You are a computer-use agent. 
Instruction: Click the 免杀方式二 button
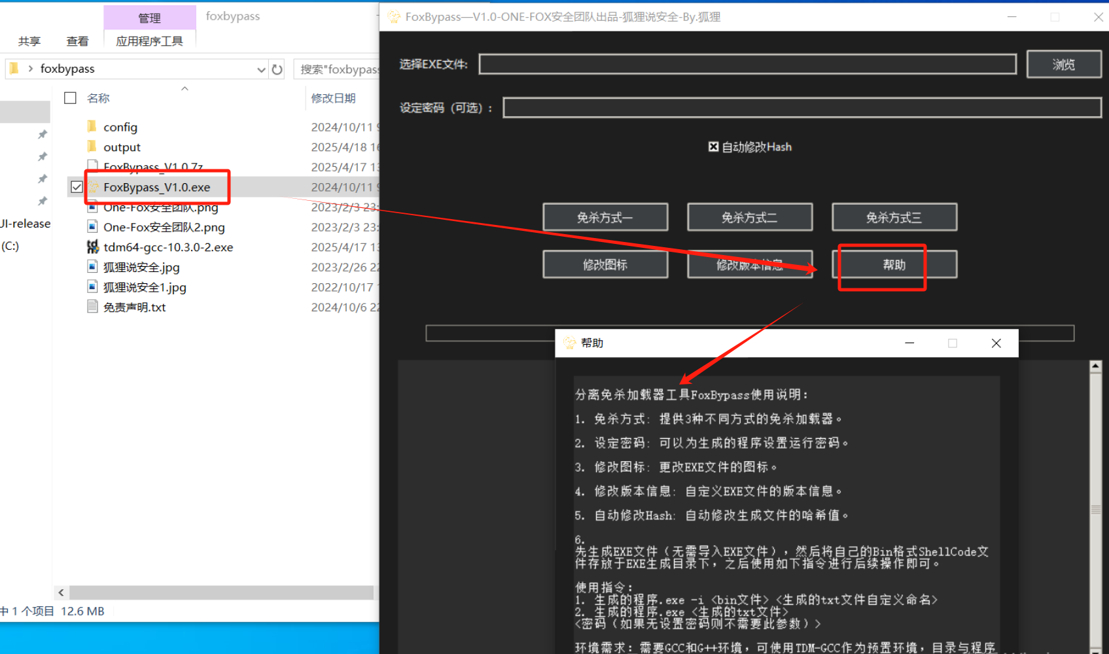[750, 217]
